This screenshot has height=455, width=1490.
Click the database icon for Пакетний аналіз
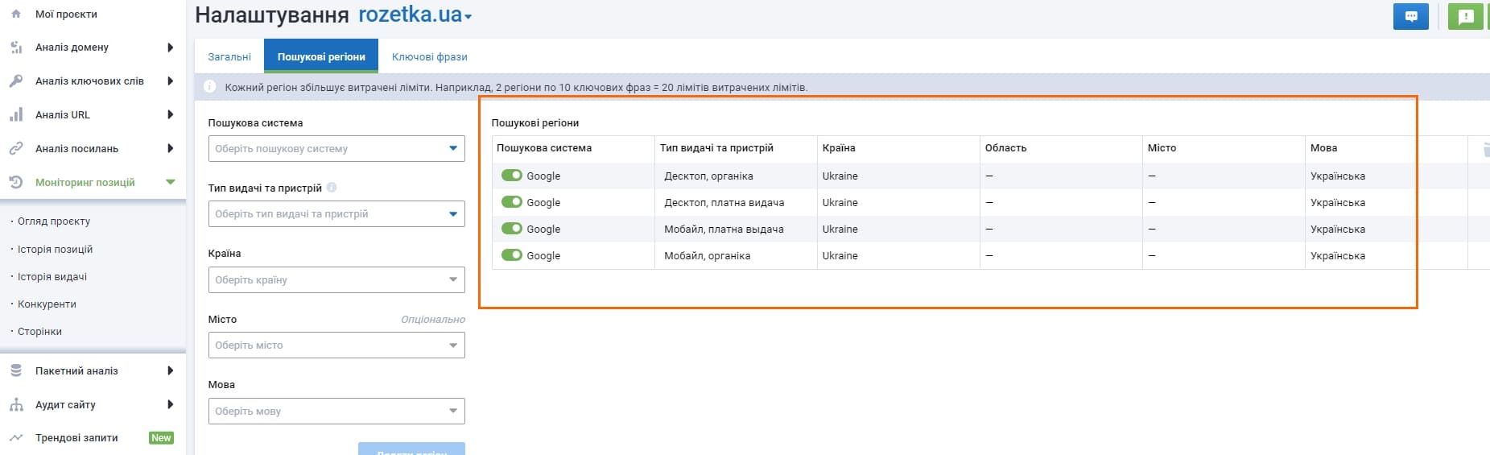tap(16, 370)
